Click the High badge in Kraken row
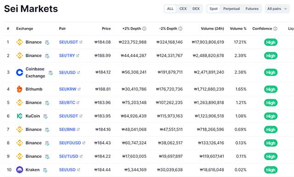The image size is (294, 177). [271, 170]
